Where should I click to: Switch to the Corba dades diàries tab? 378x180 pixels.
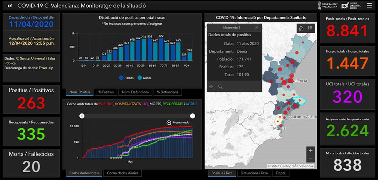click(x=121, y=173)
